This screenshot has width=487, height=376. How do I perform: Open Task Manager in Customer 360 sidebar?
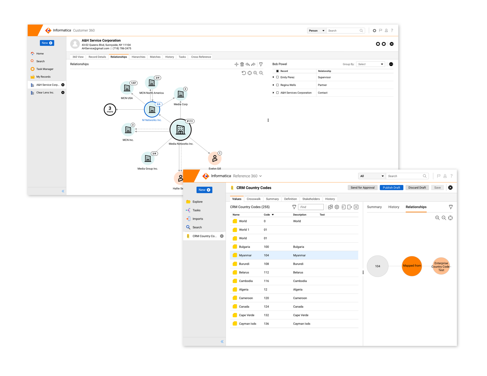pyautogui.click(x=45, y=69)
